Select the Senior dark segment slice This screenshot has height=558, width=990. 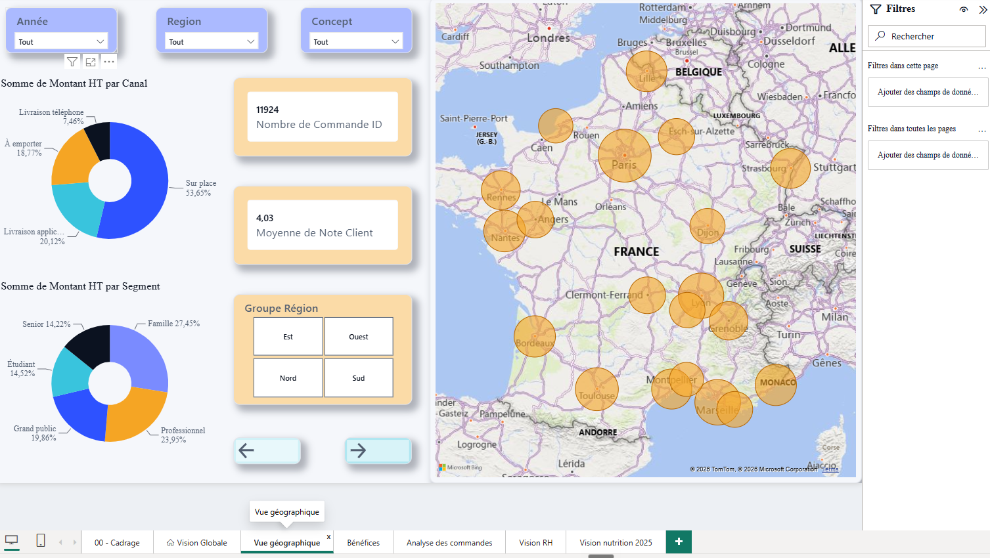(90, 345)
